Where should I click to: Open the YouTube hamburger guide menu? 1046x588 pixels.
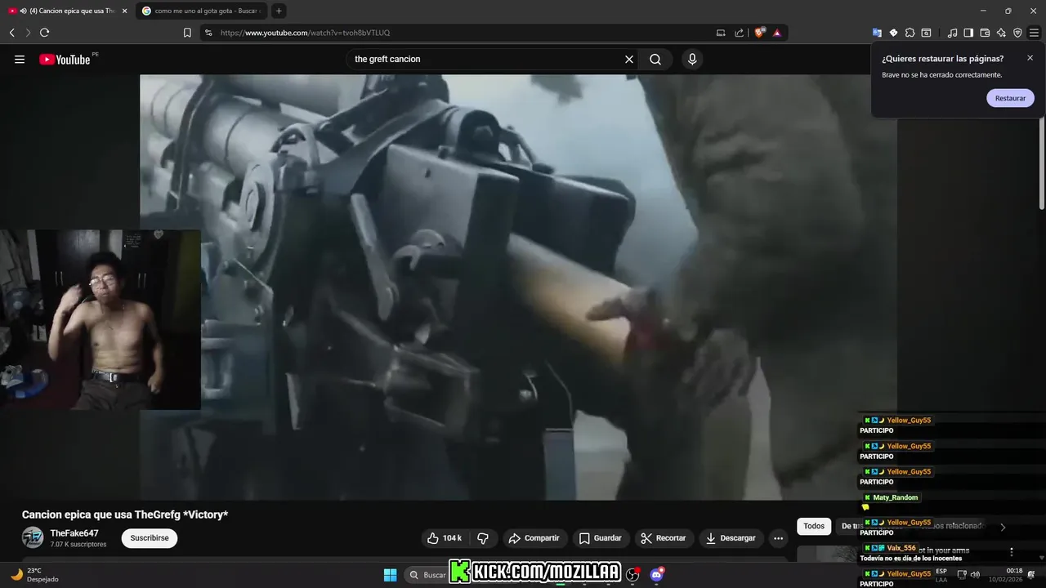[x=20, y=59]
